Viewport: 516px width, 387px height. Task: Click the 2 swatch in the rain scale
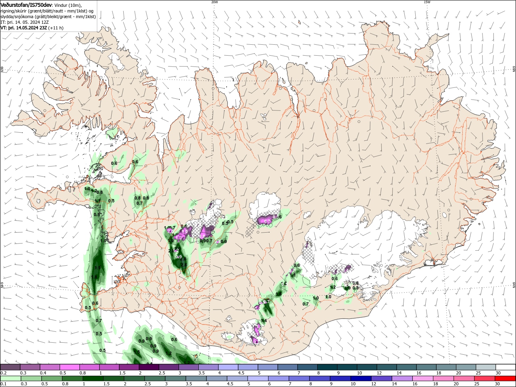134,379
